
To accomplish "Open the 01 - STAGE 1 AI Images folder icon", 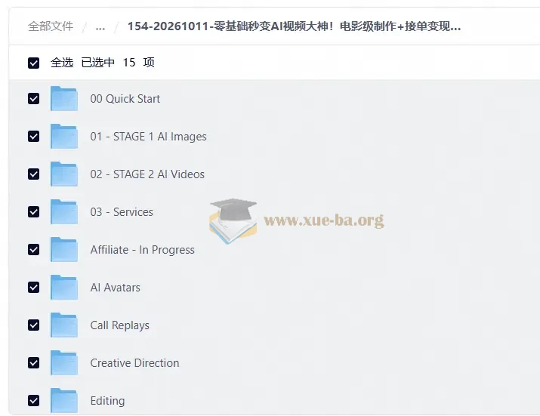I will 63,137.
